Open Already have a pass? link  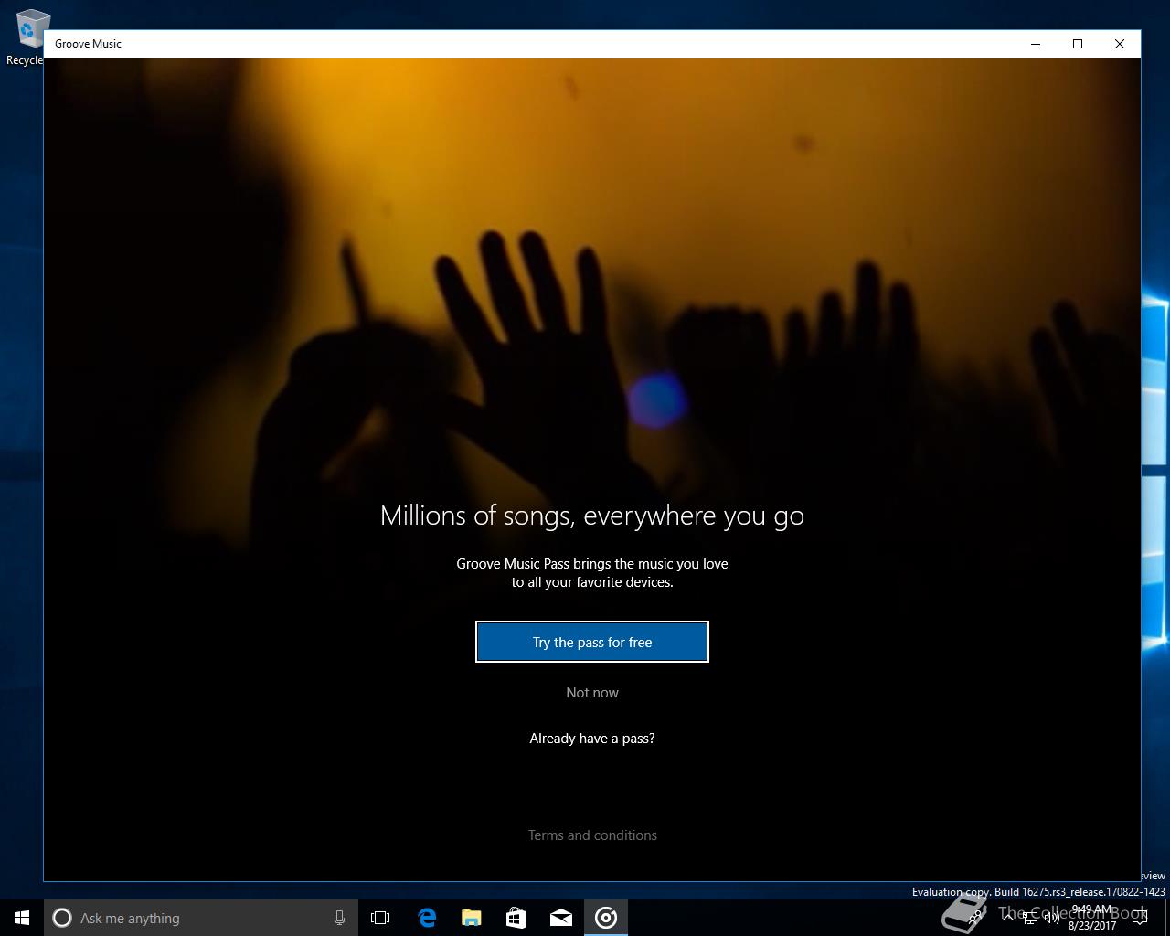(x=592, y=739)
